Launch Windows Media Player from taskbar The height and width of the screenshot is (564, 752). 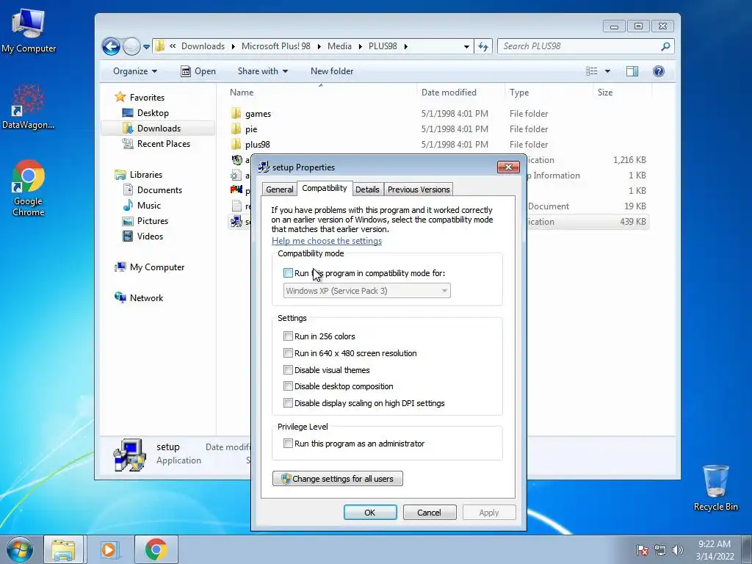click(x=109, y=549)
